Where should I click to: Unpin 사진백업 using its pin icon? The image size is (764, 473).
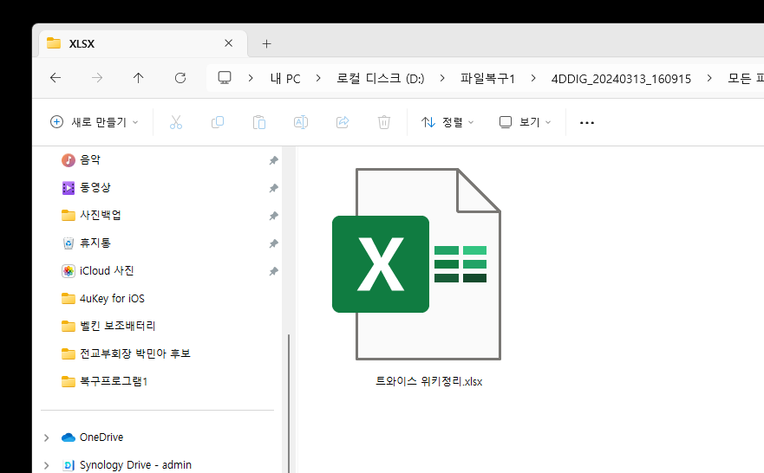click(x=274, y=216)
